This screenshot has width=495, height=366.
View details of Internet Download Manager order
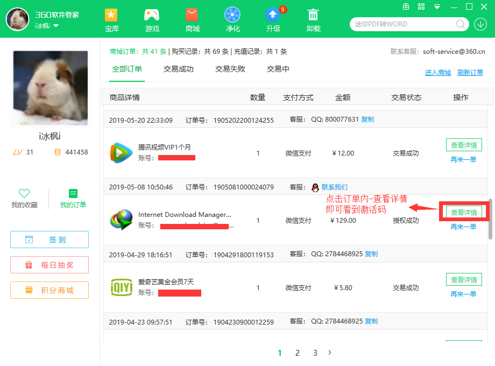click(x=464, y=213)
